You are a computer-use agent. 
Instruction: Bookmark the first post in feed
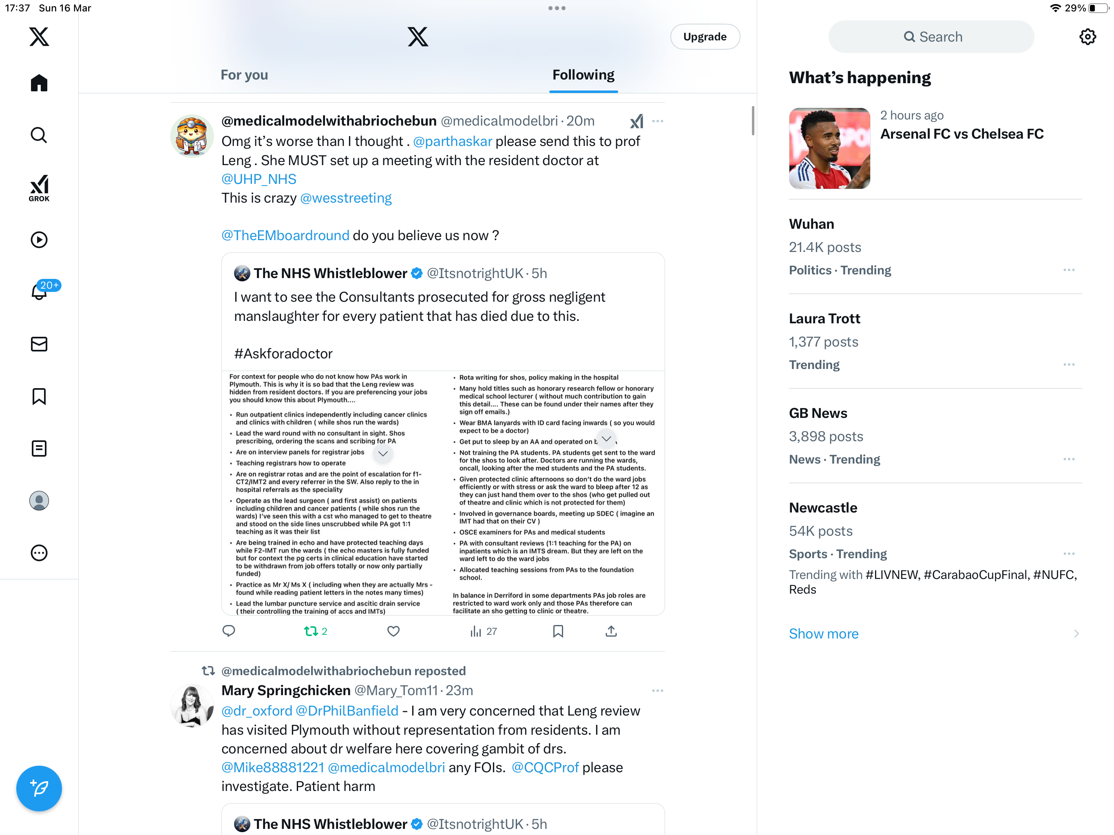558,631
